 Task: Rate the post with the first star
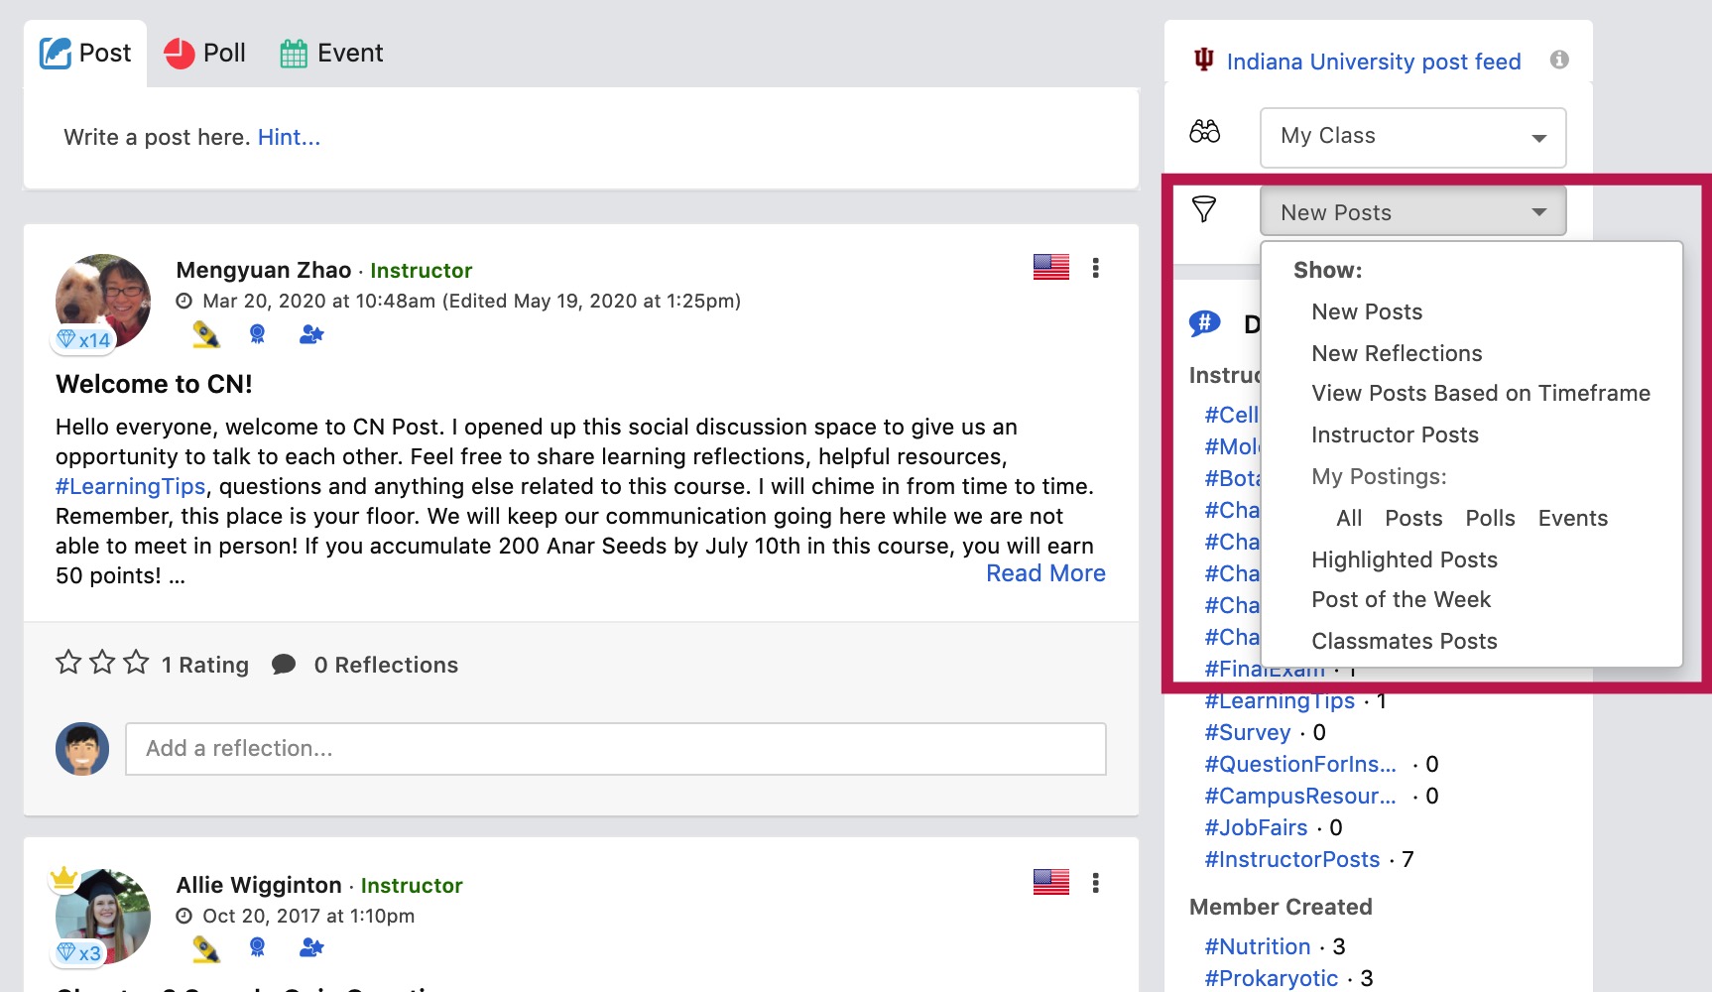point(68,663)
